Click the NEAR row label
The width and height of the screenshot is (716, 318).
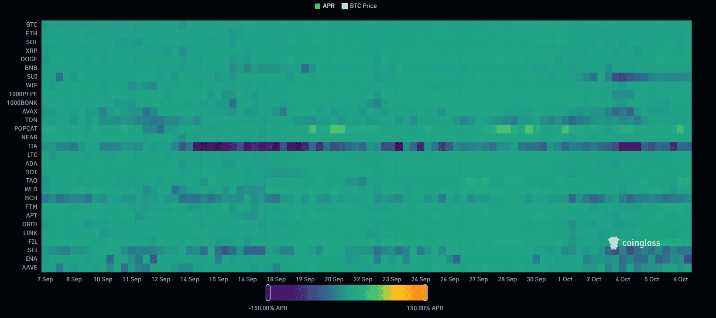(30, 137)
